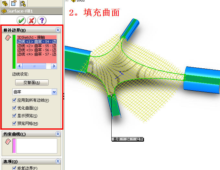Collapse the 选项(O) section

tap(58, 161)
